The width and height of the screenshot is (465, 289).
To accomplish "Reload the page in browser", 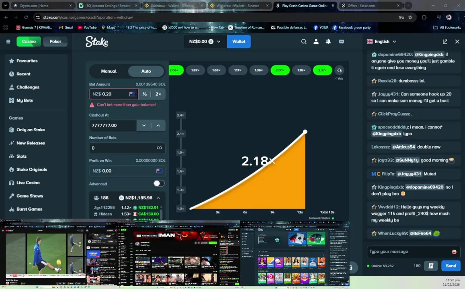I will click(x=26, y=18).
